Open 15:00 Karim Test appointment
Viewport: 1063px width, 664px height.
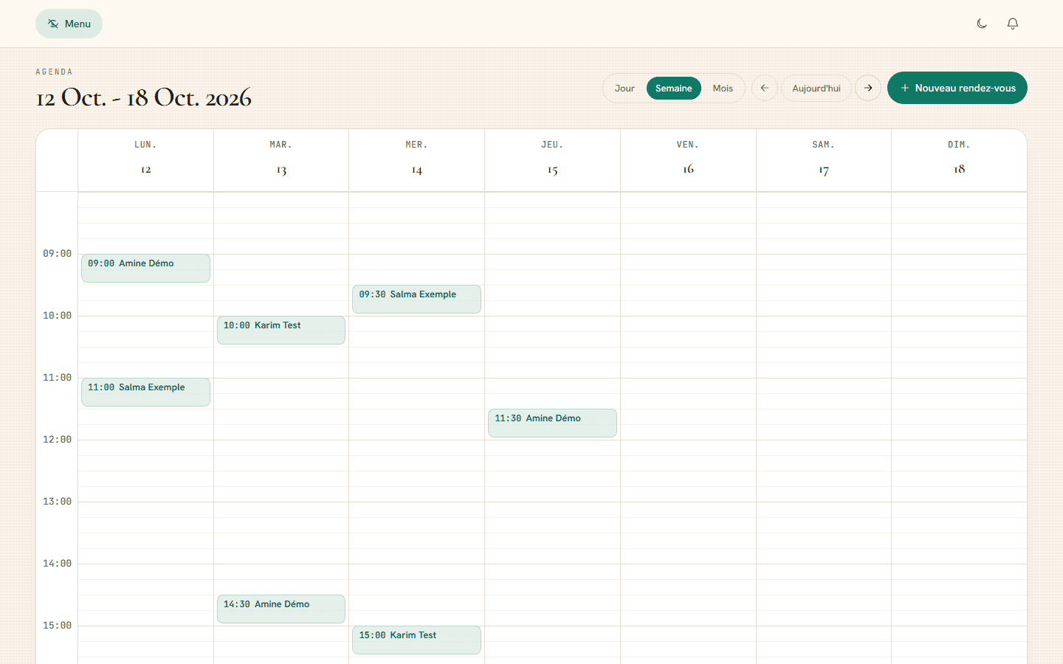[416, 640]
